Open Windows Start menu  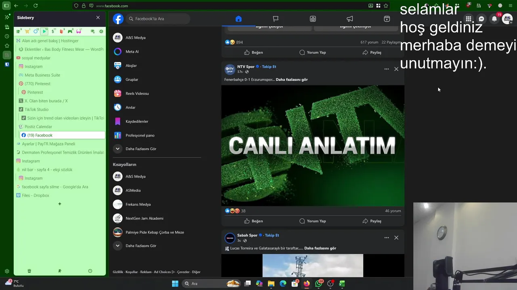click(x=175, y=284)
